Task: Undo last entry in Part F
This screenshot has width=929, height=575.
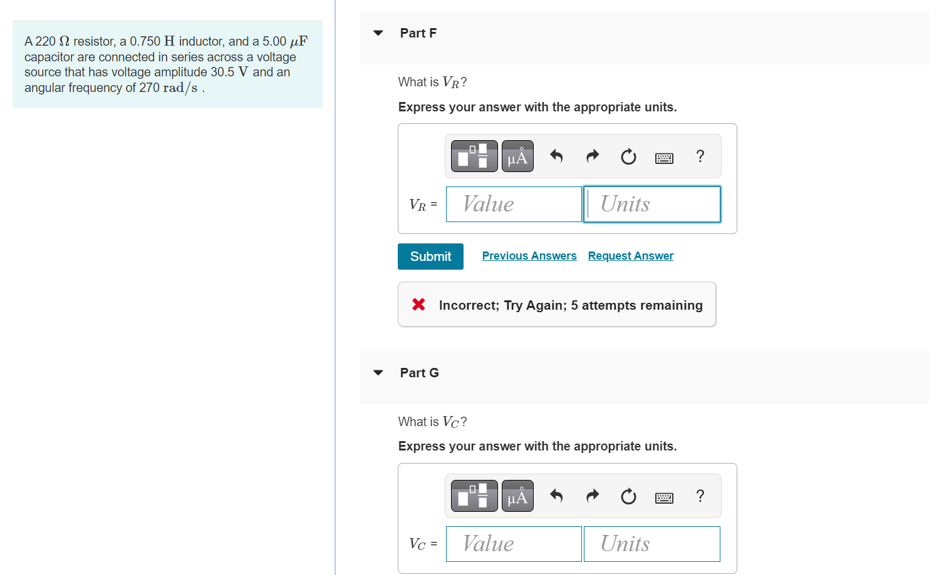Action: [x=556, y=156]
